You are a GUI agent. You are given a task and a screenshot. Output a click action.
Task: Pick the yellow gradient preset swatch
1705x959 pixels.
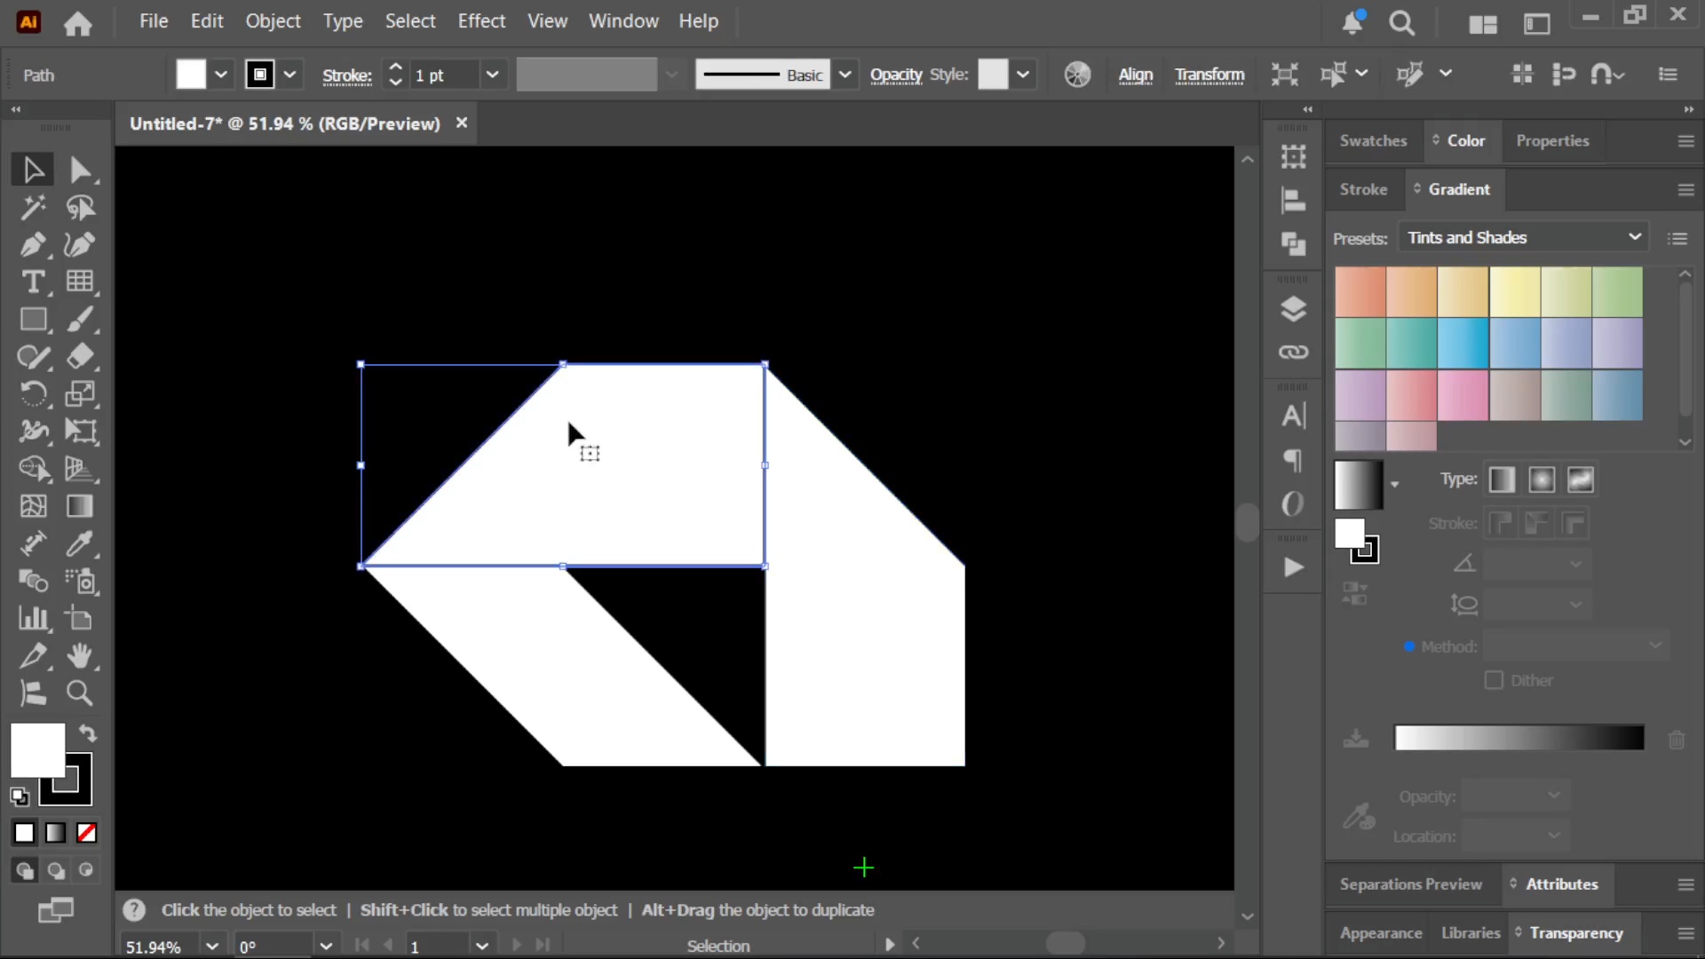[x=1514, y=291]
